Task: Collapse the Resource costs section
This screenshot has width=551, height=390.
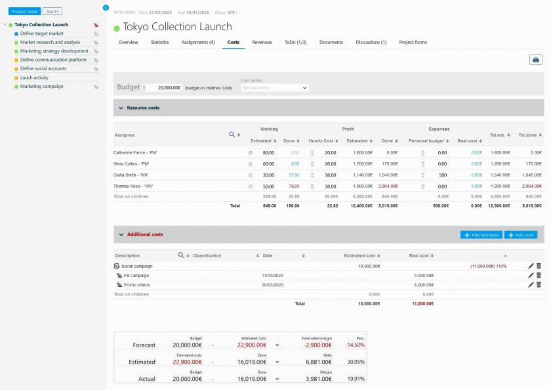Action: point(121,108)
